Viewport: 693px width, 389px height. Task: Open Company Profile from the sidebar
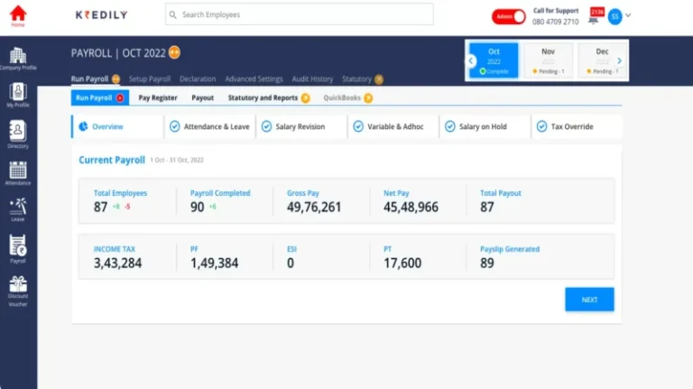pyautogui.click(x=18, y=58)
